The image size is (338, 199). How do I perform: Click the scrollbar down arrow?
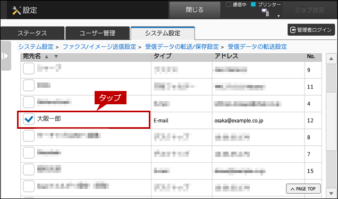(x=331, y=193)
